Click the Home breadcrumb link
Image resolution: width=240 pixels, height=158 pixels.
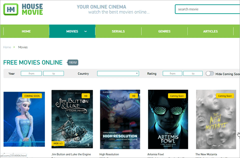point(7,47)
